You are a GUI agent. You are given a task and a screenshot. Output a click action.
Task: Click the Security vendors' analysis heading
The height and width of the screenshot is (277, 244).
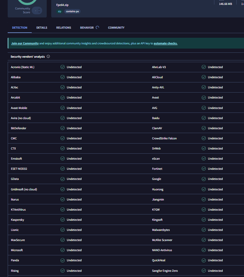tap(28, 57)
